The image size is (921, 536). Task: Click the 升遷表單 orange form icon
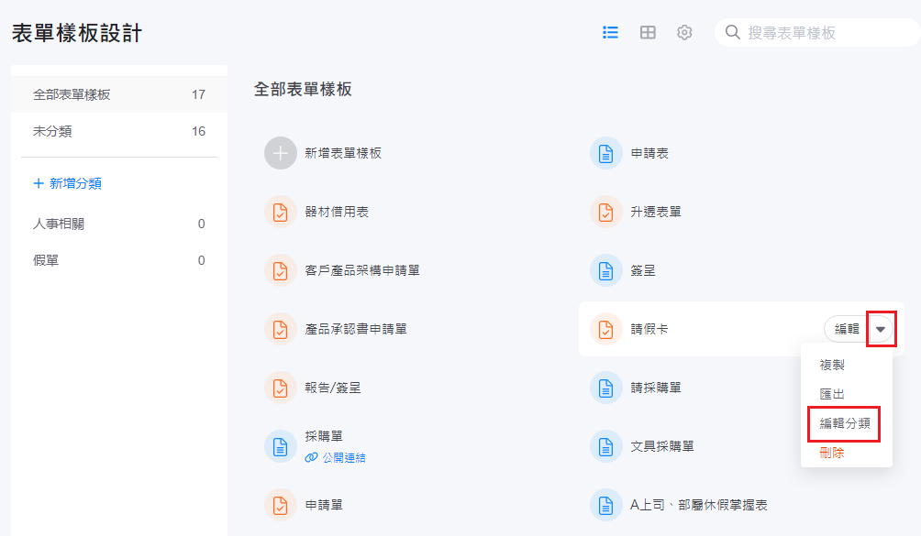[x=605, y=212]
